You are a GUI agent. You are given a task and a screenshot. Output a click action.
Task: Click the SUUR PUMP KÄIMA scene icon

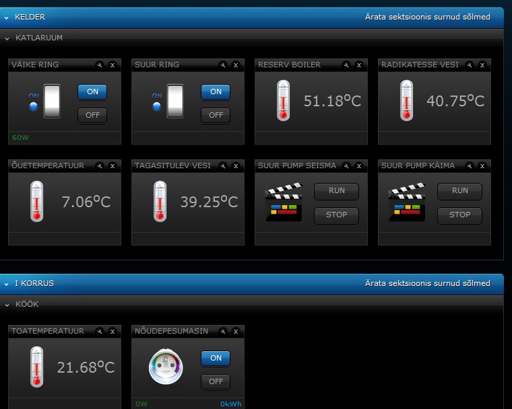click(x=407, y=203)
